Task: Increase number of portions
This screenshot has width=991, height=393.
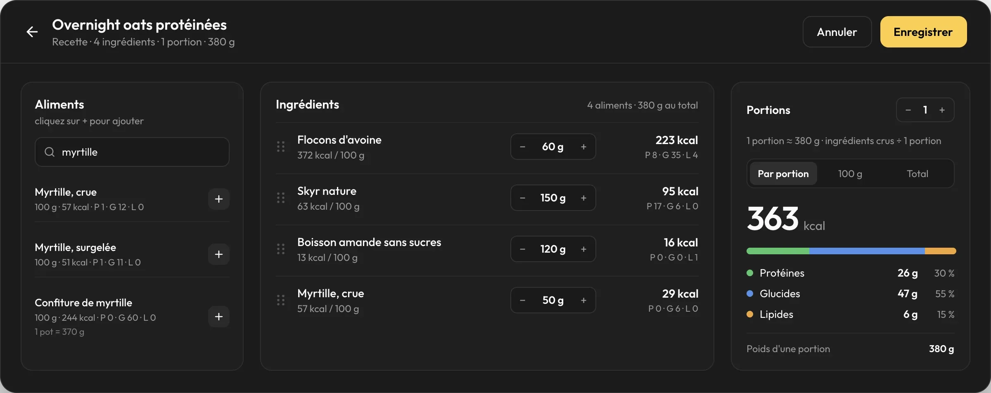Action: coord(942,110)
